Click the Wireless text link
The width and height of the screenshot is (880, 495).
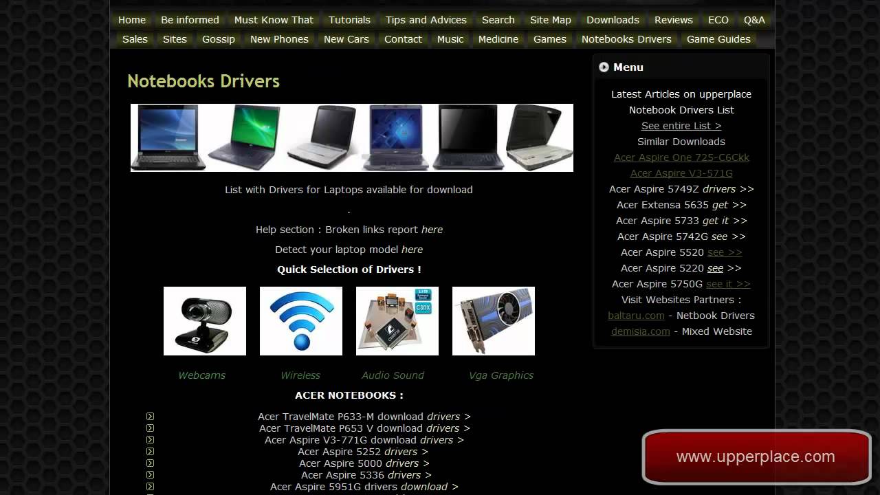(300, 375)
